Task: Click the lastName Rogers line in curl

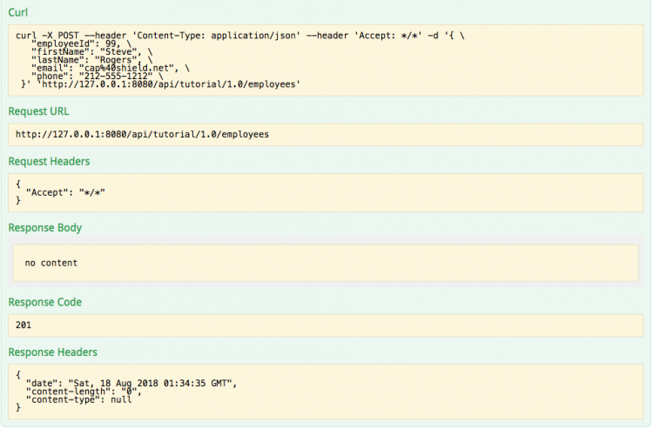Action: [x=91, y=60]
